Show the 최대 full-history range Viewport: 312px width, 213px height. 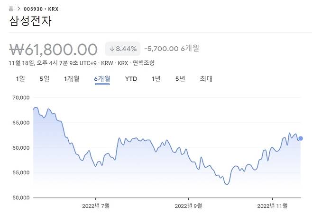[206, 79]
